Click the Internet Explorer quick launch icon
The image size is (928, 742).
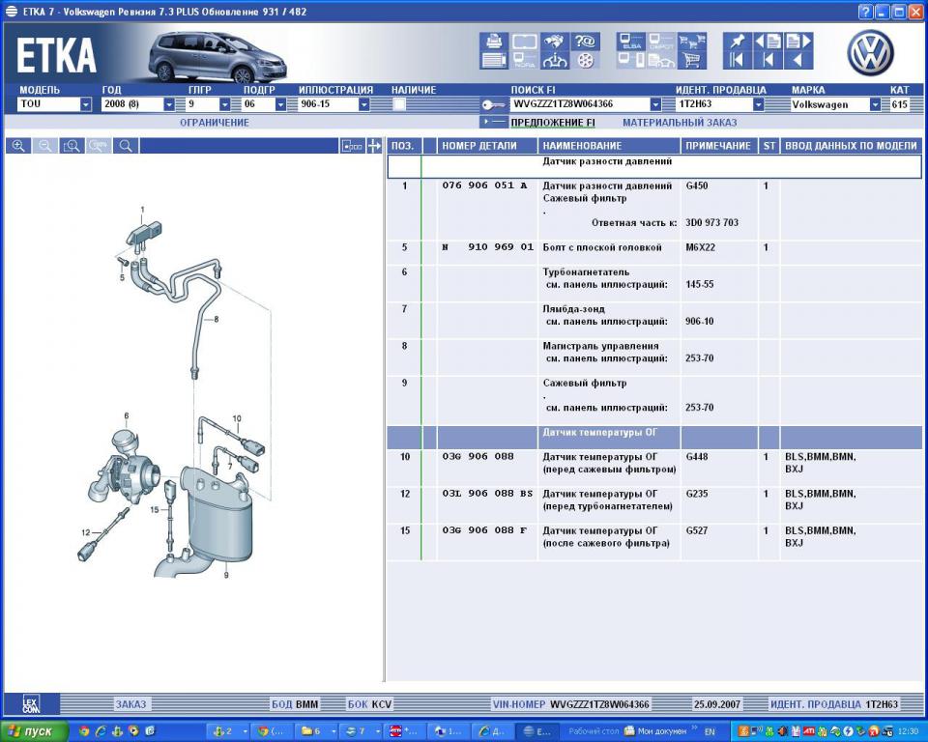click(x=101, y=731)
